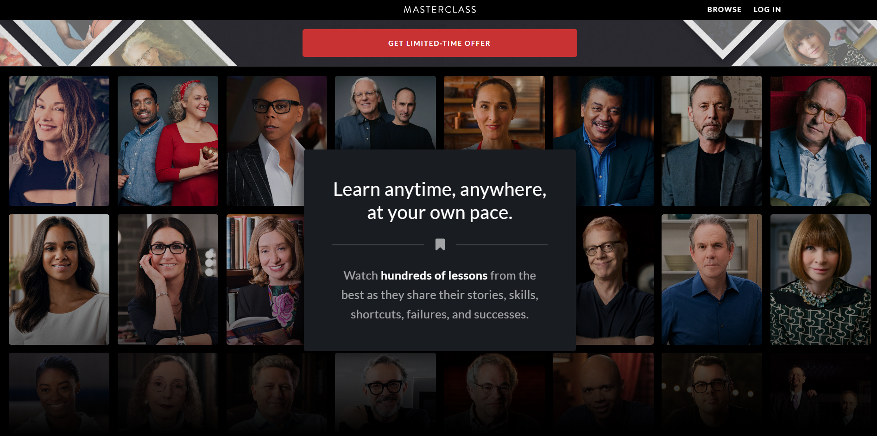Select woman with bob haircut and necklace thumbnail

(x=820, y=279)
